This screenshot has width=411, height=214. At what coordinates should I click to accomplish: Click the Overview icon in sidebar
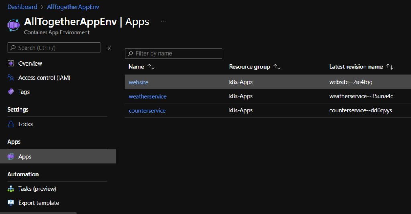click(11, 64)
